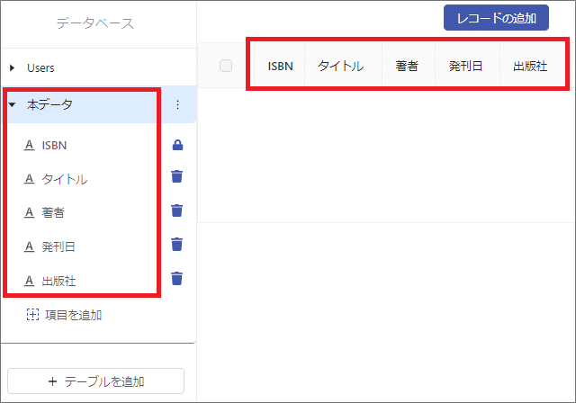Click the テーブルを追加 button
Screen dimensions: 576x403
pos(96,381)
